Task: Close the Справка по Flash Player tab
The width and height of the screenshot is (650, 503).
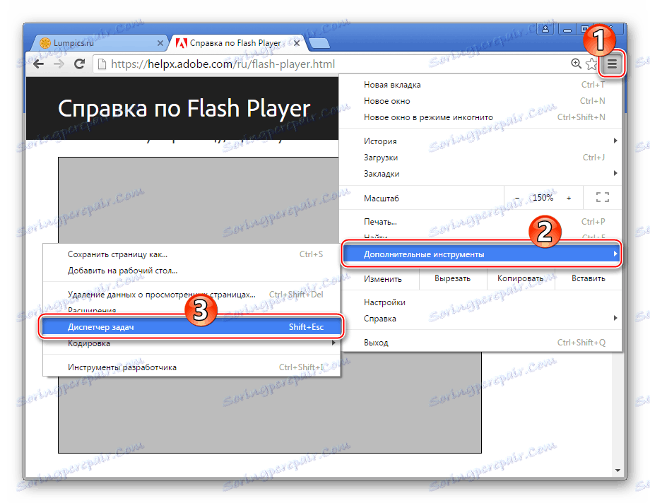Action: coord(297,42)
